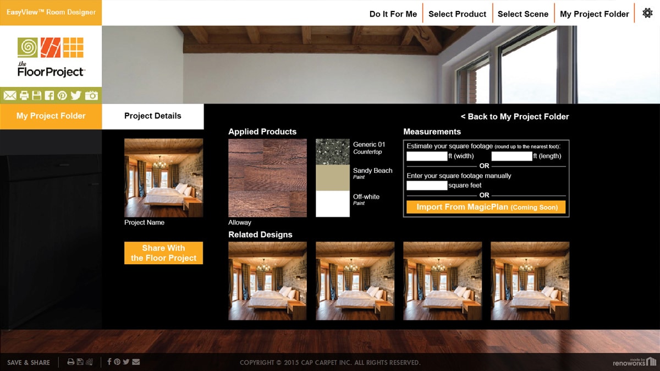Print the design using the sidebar print icon

point(24,95)
